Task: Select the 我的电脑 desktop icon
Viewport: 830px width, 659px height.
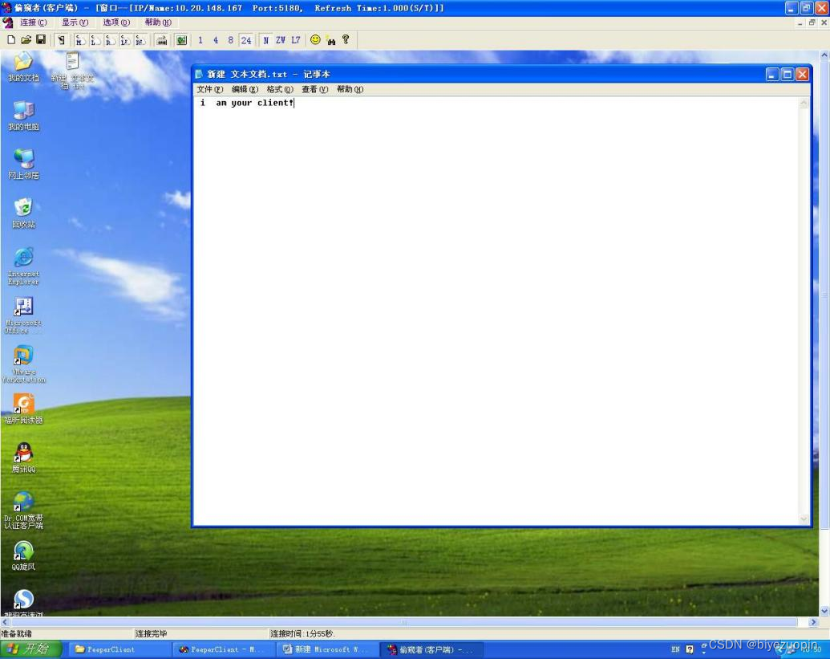Action: [23, 116]
